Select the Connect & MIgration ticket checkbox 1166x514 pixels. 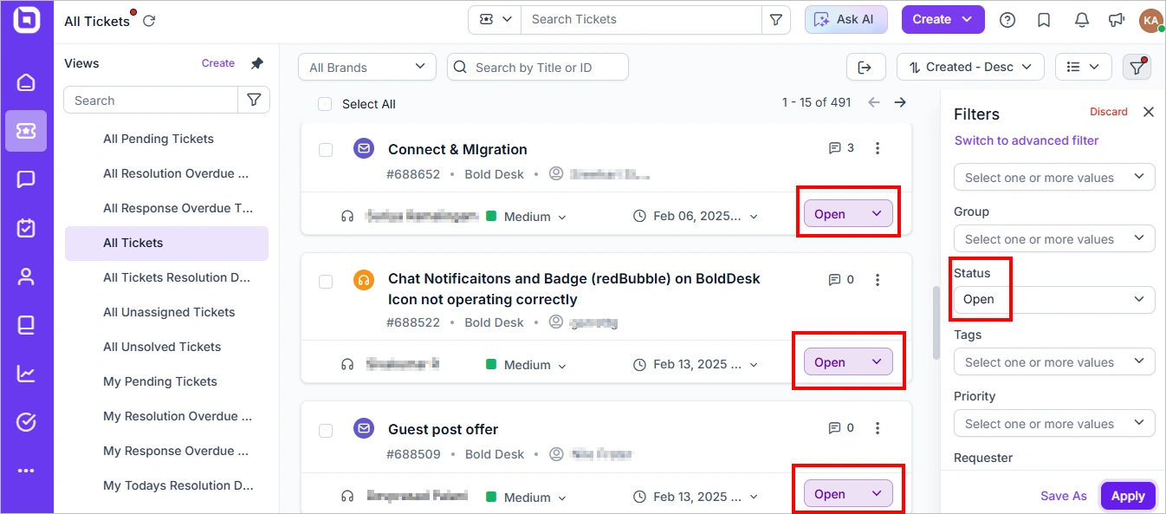tap(326, 150)
